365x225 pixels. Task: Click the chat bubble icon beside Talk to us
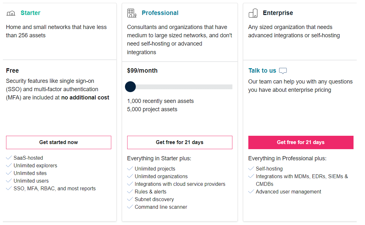283,71
